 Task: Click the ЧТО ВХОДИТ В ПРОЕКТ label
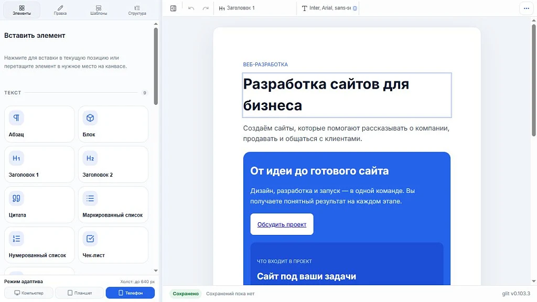(284, 261)
